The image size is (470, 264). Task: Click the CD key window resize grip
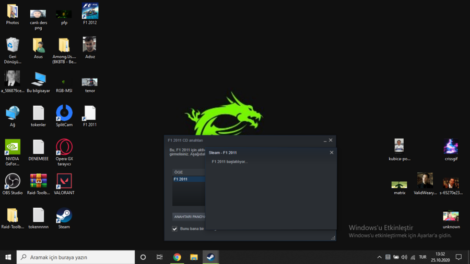click(x=333, y=238)
